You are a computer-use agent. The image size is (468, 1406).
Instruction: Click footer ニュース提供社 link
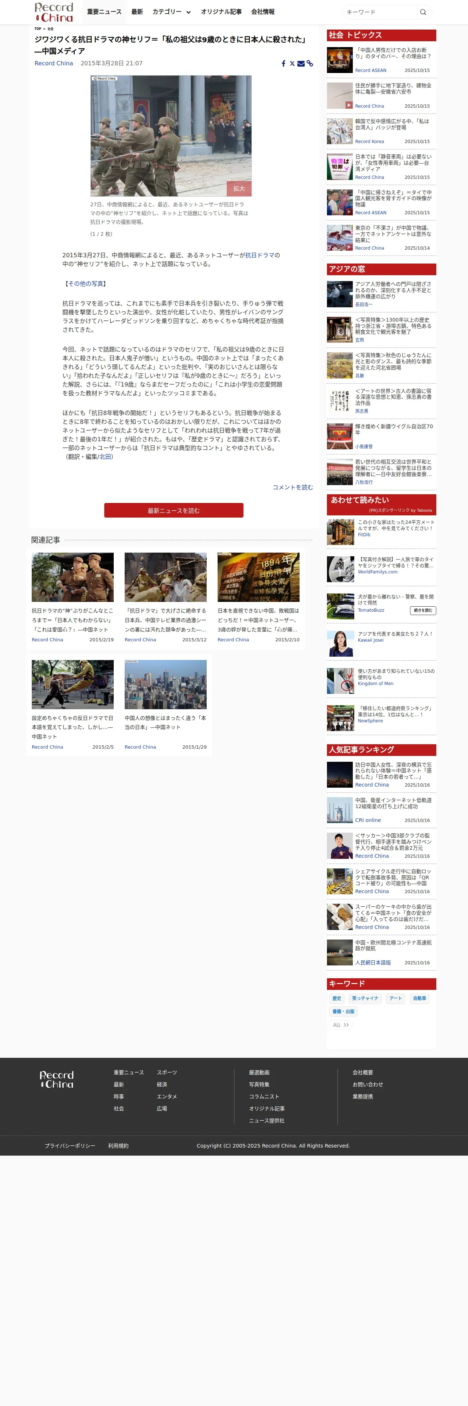point(267,1121)
